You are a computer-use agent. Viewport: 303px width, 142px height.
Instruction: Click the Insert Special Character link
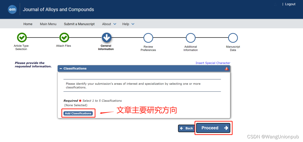tap(213, 63)
